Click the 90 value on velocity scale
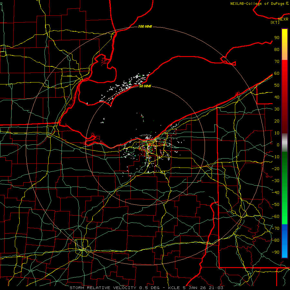This screenshot has width=290, height=290. click(x=277, y=38)
